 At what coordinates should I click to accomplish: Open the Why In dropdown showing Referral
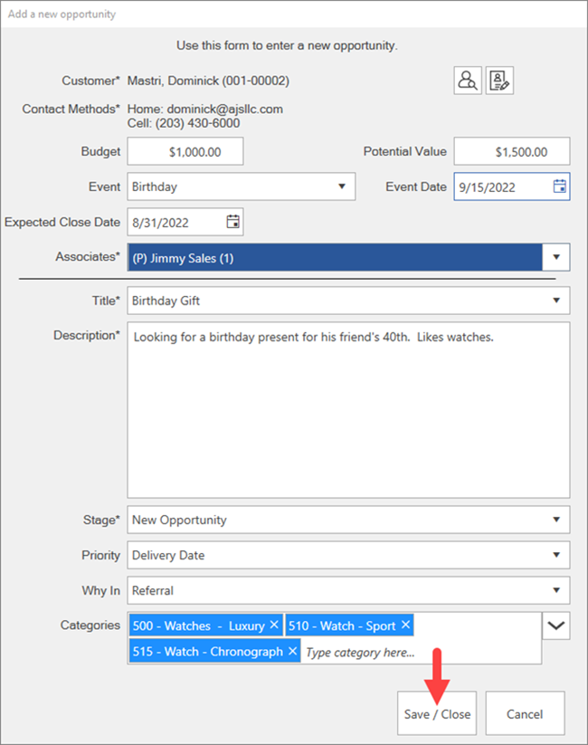coord(556,590)
